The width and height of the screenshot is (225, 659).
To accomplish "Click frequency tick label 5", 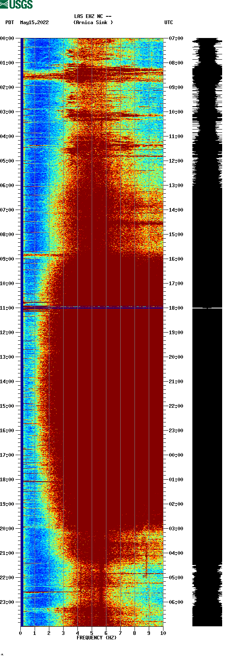I will pos(92,633).
